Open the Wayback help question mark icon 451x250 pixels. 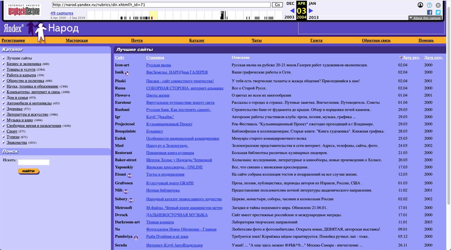pyautogui.click(x=430, y=5)
